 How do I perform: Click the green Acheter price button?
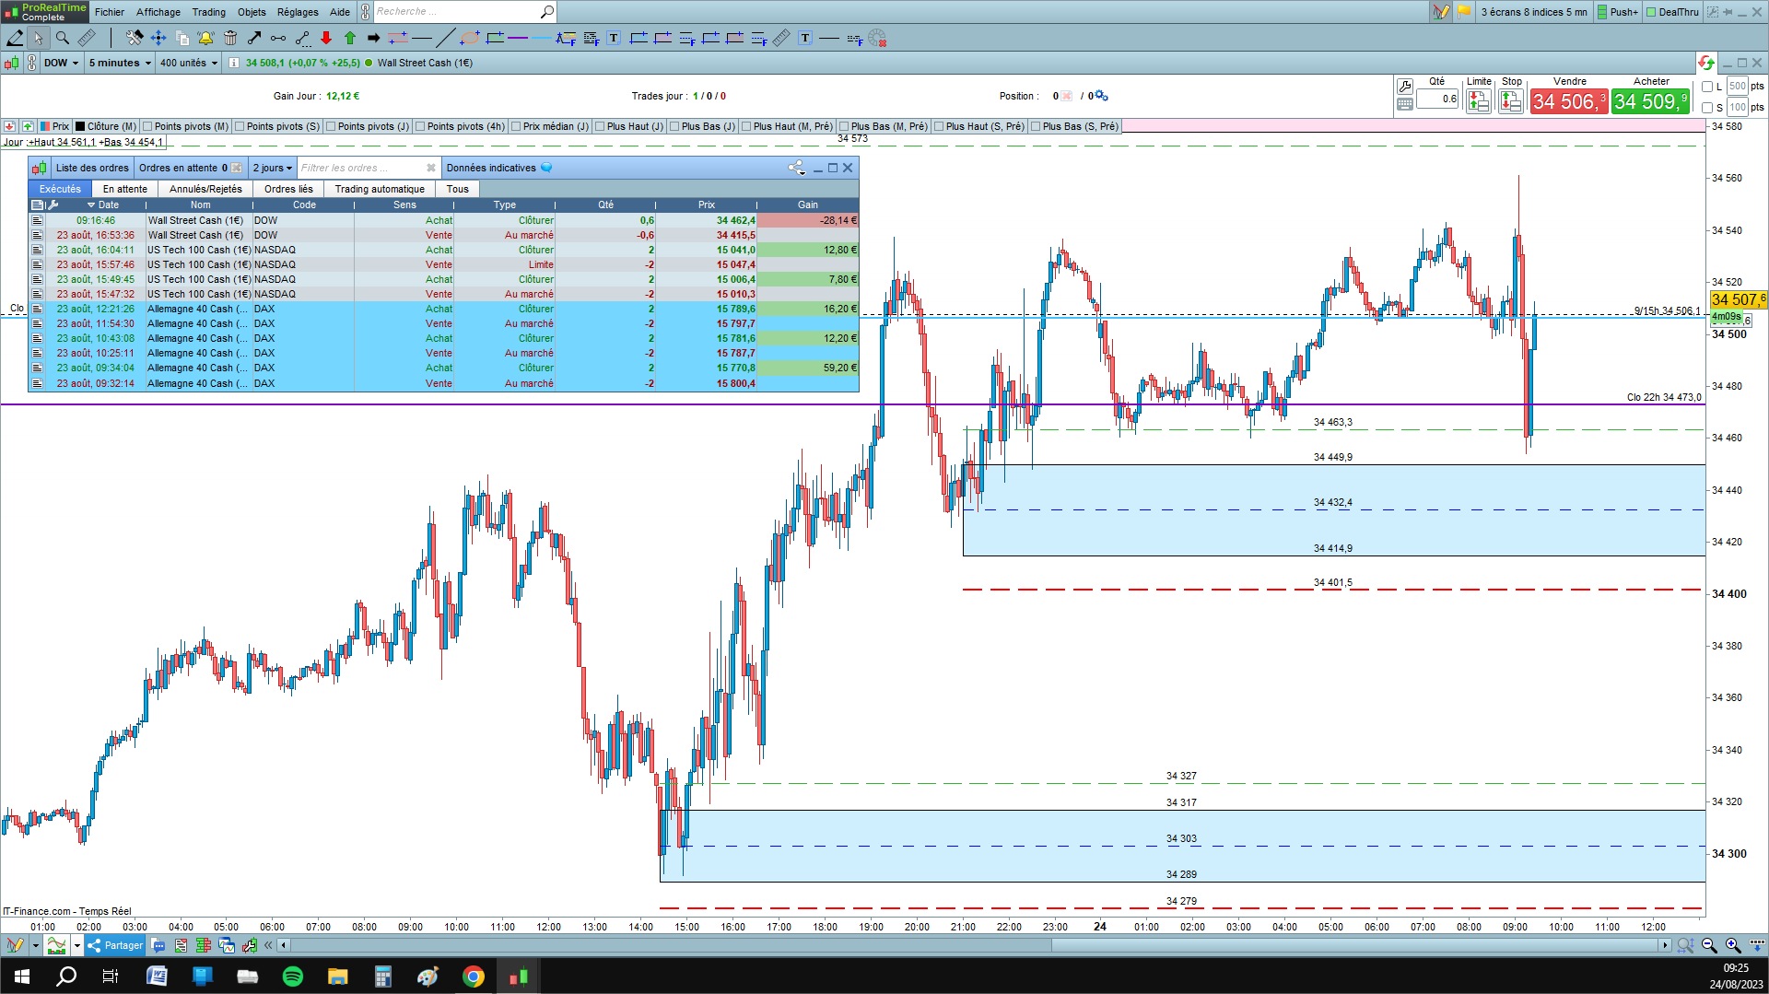(x=1650, y=101)
